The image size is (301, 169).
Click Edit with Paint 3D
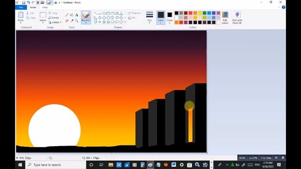tap(237, 18)
